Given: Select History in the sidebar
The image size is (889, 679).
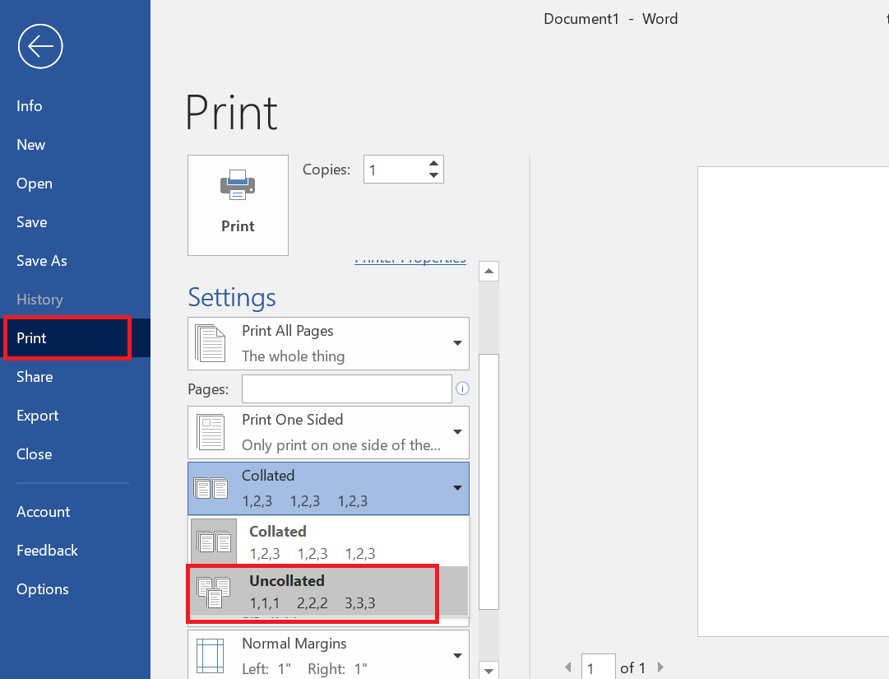Looking at the screenshot, I should coord(39,299).
